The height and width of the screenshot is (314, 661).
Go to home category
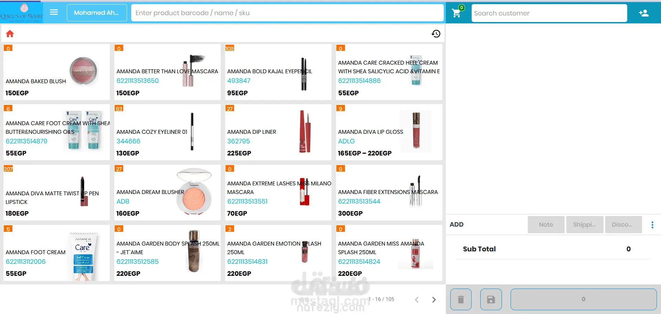click(10, 34)
